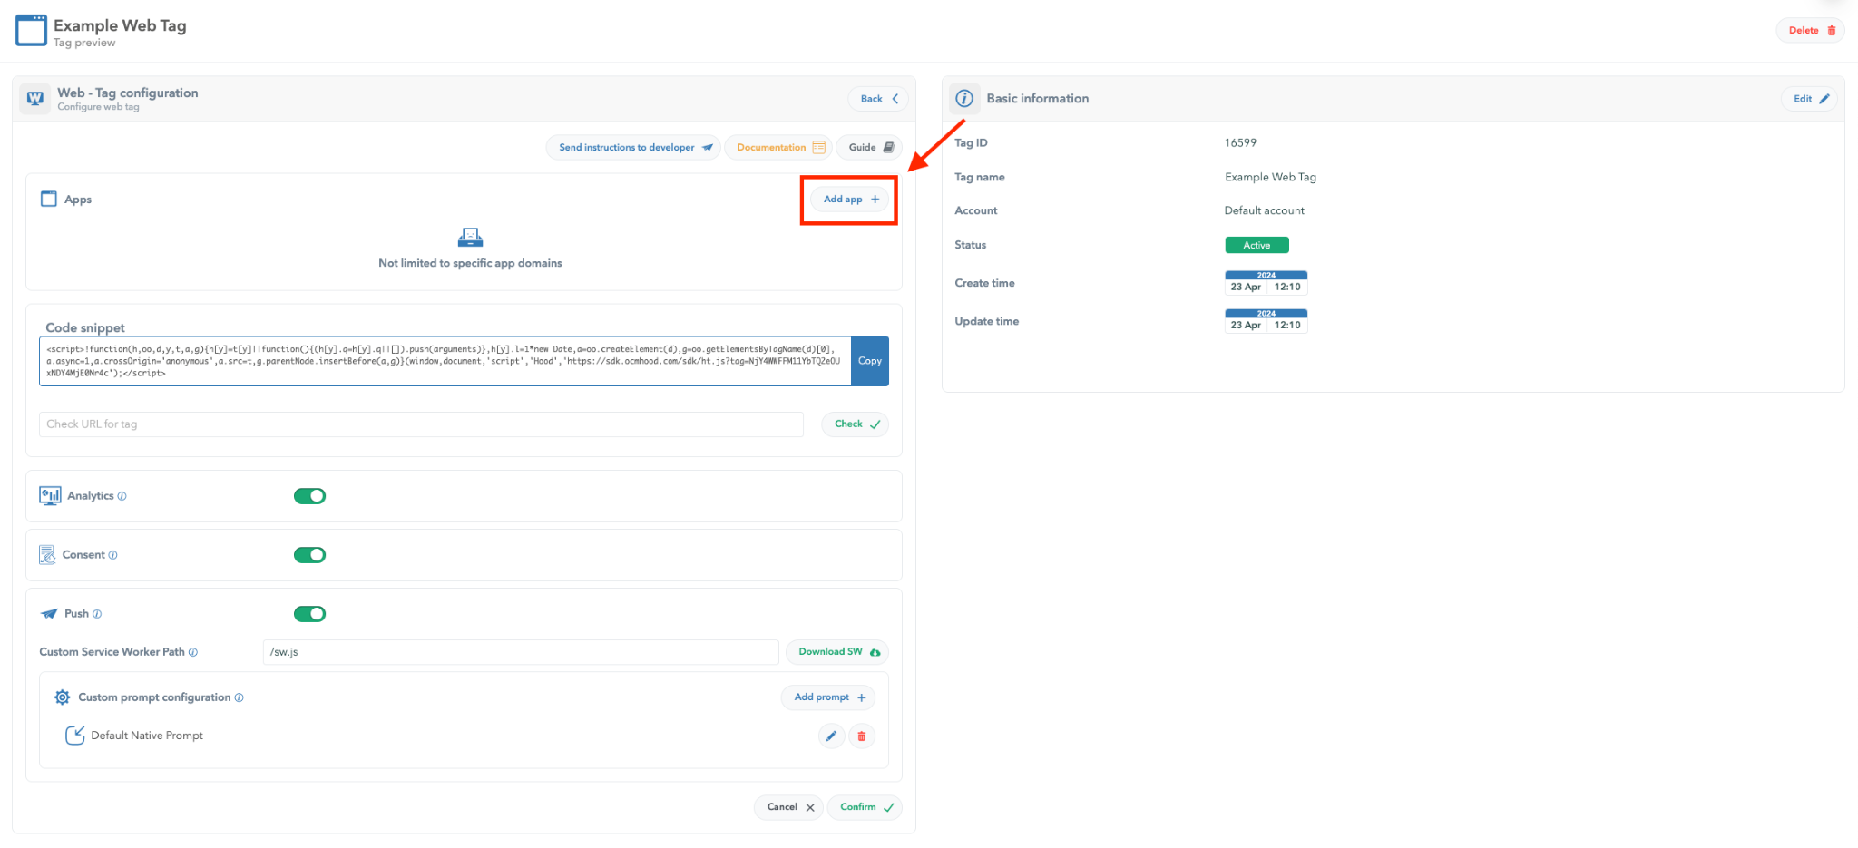
Task: Cancel the tag configuration
Action: click(x=788, y=807)
